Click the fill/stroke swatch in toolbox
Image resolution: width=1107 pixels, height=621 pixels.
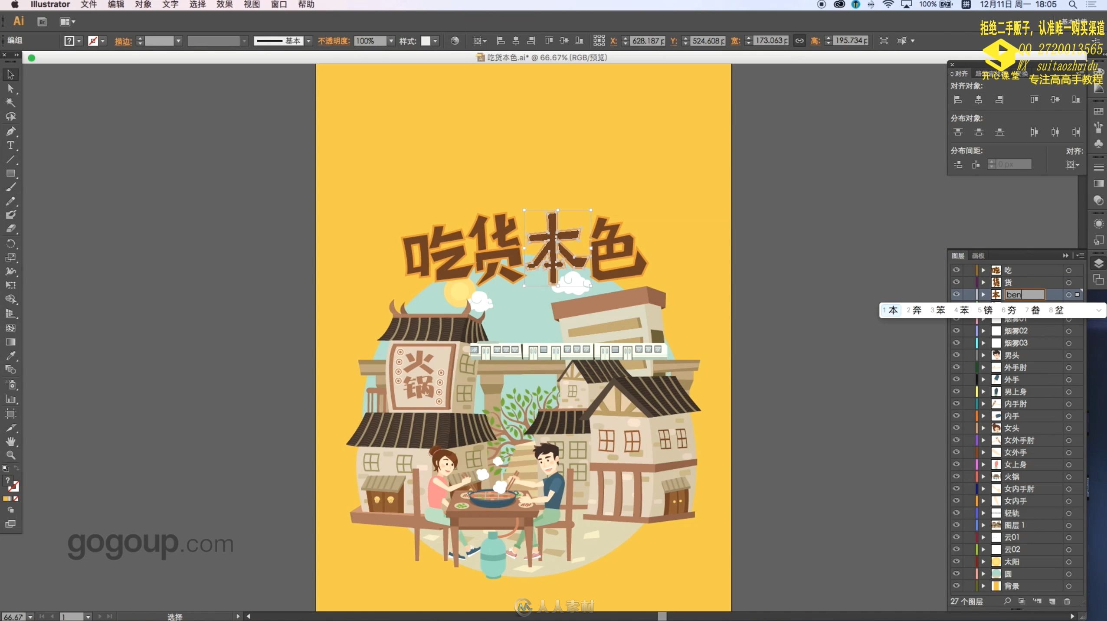(x=11, y=484)
